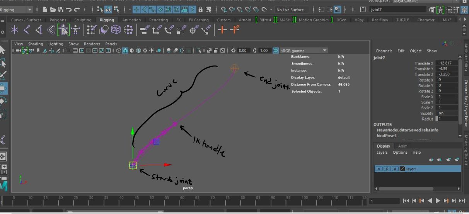Switch to the Curves / Surfaces shelf tab
The height and width of the screenshot is (214, 469).
[26, 20]
